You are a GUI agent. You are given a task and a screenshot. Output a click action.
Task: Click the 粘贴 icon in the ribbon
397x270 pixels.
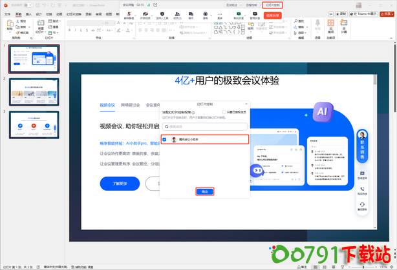[10, 24]
